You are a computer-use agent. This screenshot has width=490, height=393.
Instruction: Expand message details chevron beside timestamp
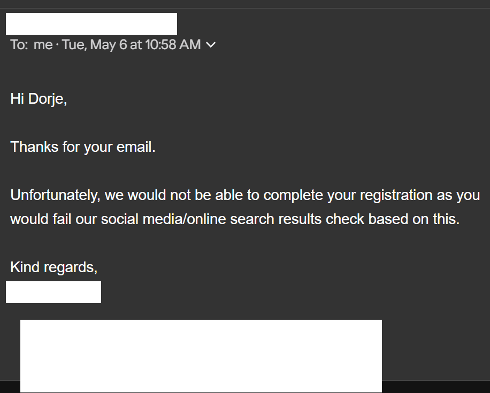pos(211,45)
